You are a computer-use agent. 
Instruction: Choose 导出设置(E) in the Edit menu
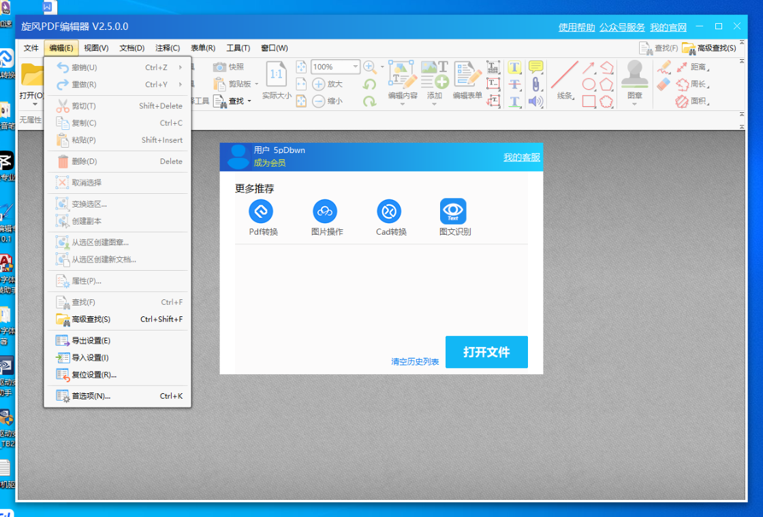pos(117,341)
